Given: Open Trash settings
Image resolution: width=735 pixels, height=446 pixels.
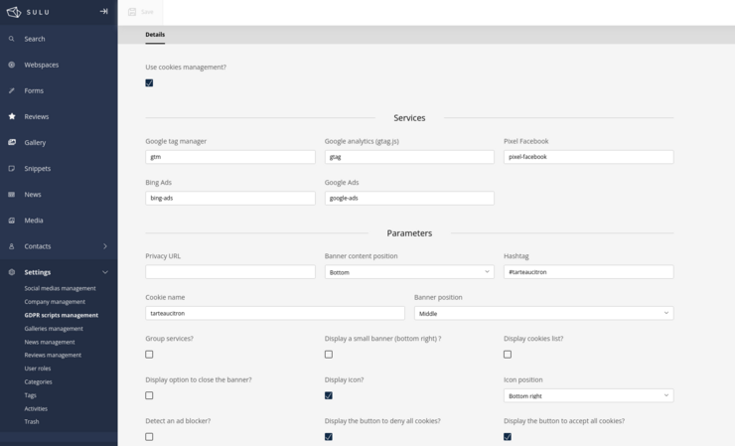Looking at the screenshot, I should pos(32,421).
